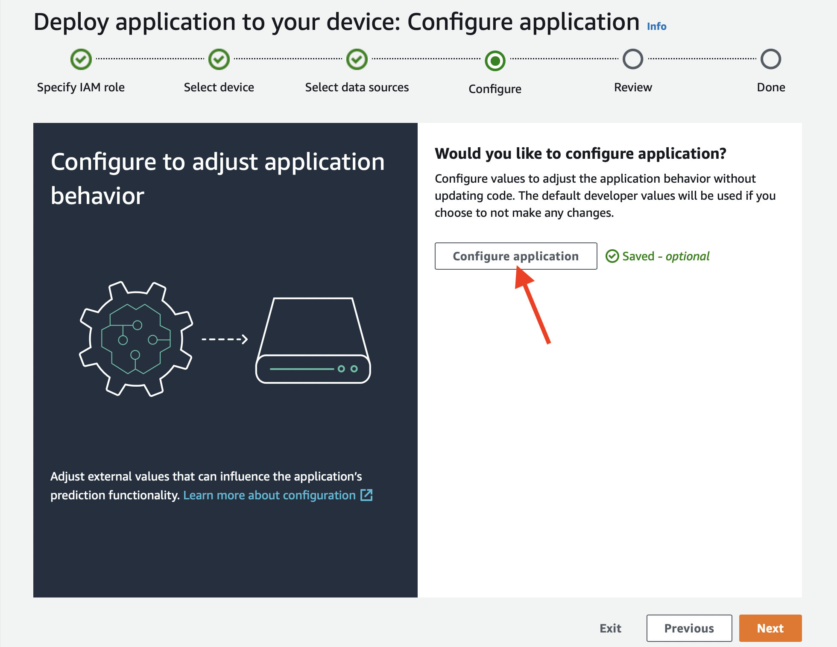Select the Review step label
Image resolution: width=837 pixels, height=647 pixels.
click(x=633, y=87)
